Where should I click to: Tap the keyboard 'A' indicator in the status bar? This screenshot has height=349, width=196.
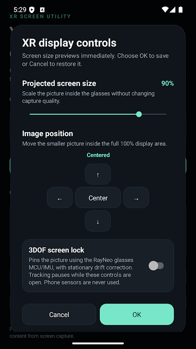[x=42, y=10]
